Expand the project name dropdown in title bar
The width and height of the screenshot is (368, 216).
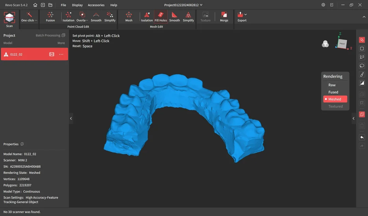(x=201, y=5)
